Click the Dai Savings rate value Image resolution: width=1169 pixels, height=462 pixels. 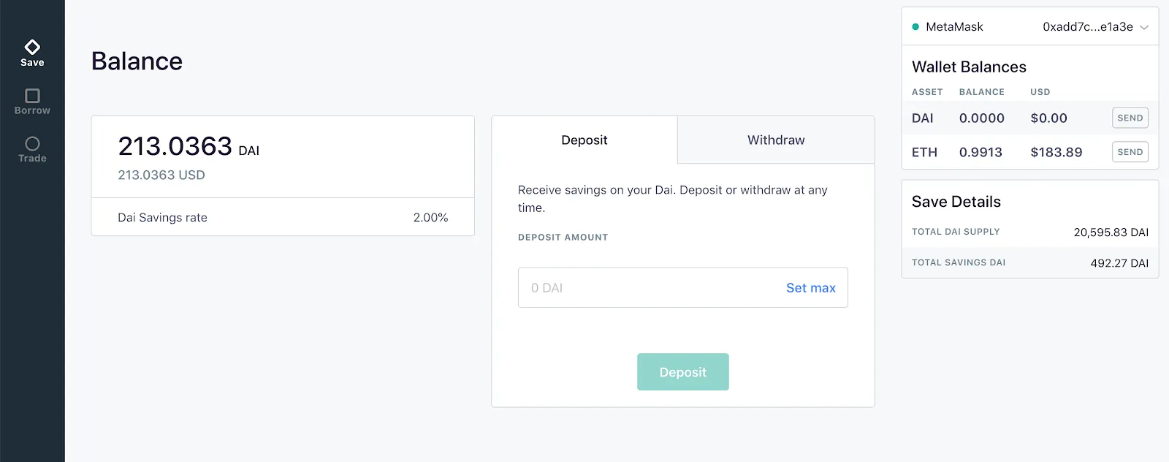pyautogui.click(x=430, y=217)
